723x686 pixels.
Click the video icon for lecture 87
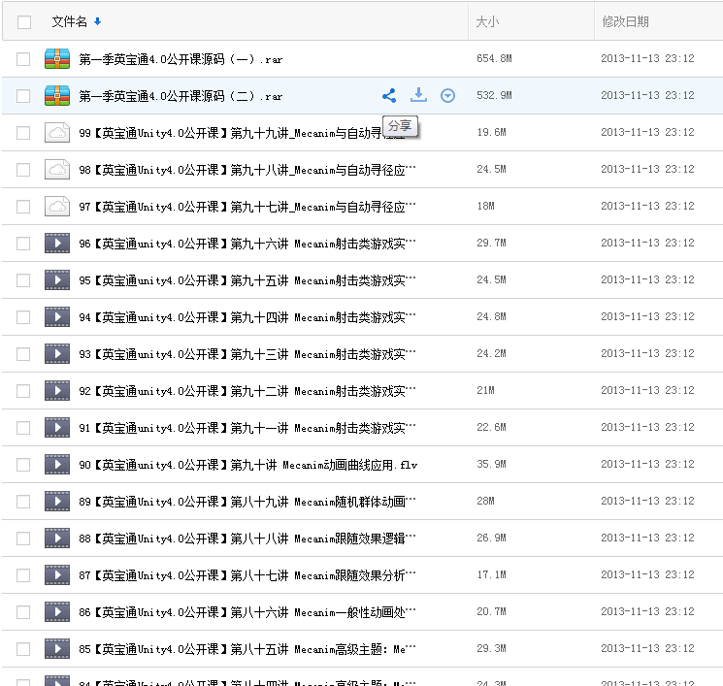[57, 574]
